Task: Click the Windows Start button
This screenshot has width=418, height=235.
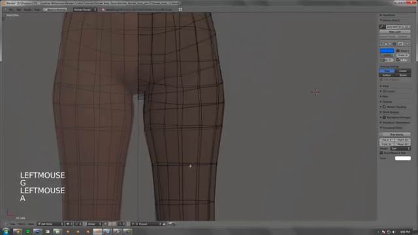Action: coord(6,232)
